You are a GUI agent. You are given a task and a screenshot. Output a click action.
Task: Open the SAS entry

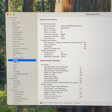(15, 65)
